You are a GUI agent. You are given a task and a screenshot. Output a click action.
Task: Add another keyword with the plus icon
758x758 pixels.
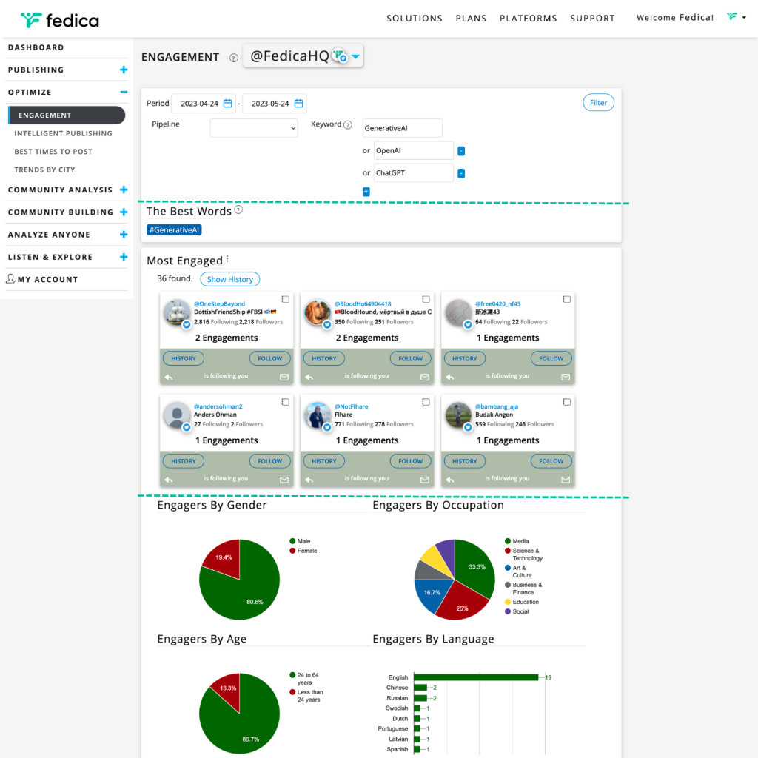point(366,192)
